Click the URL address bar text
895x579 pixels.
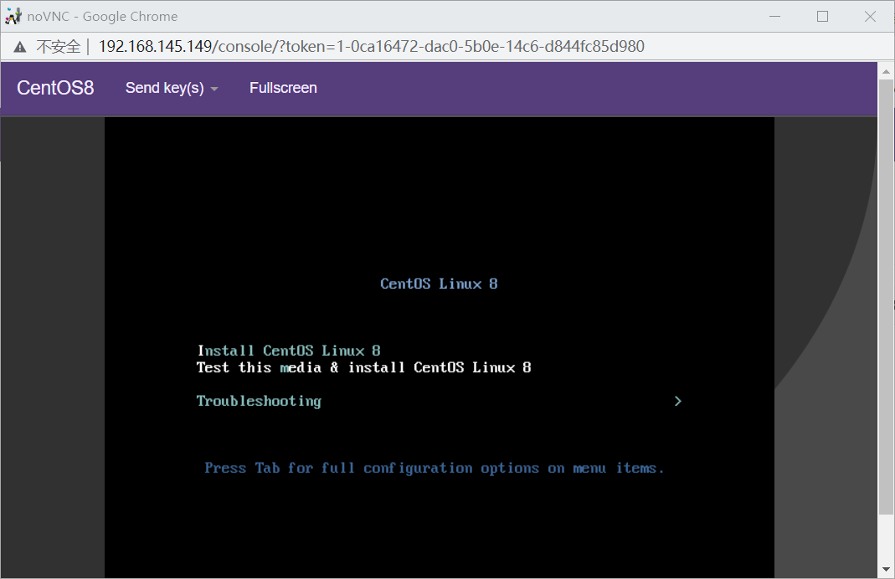coord(372,46)
